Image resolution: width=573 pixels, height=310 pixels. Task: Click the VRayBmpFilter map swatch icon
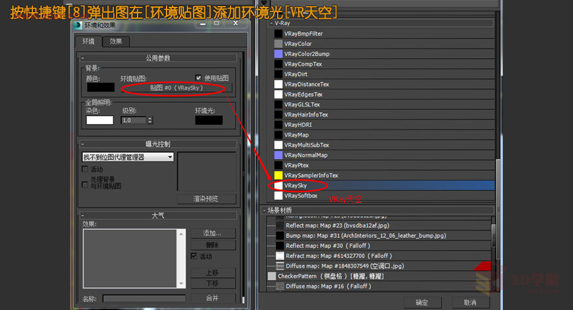point(278,34)
